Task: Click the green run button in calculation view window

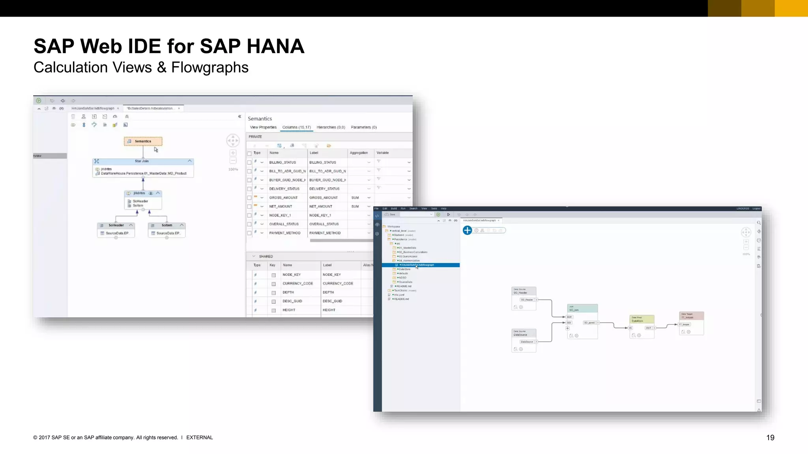Action: pos(39,100)
